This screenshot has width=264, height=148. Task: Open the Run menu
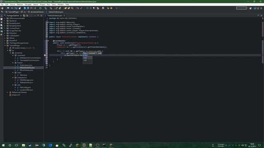coord(49,5)
